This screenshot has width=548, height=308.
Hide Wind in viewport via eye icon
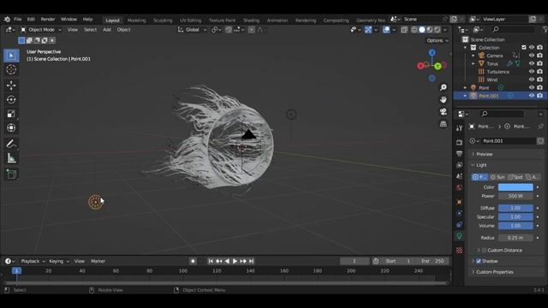click(532, 80)
